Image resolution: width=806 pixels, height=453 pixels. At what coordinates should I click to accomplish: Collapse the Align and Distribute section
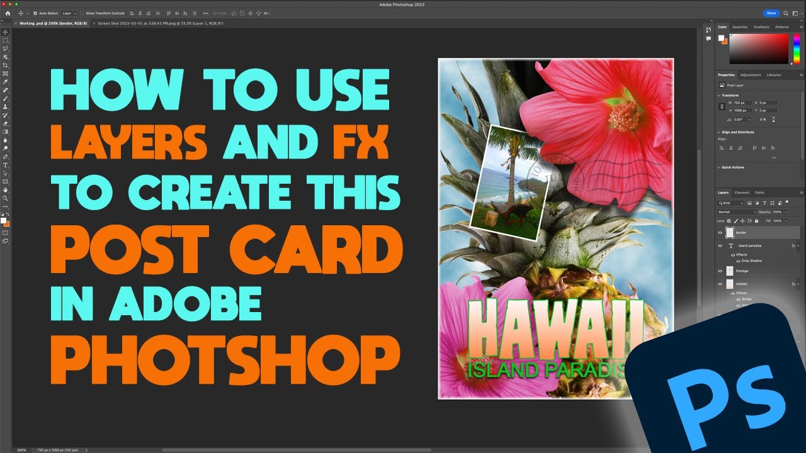718,132
